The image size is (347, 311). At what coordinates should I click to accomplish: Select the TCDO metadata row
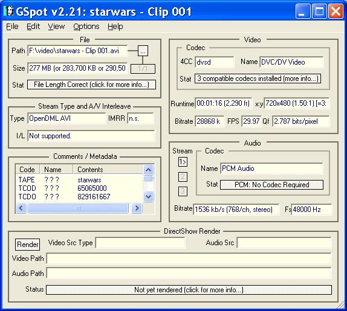click(79, 197)
